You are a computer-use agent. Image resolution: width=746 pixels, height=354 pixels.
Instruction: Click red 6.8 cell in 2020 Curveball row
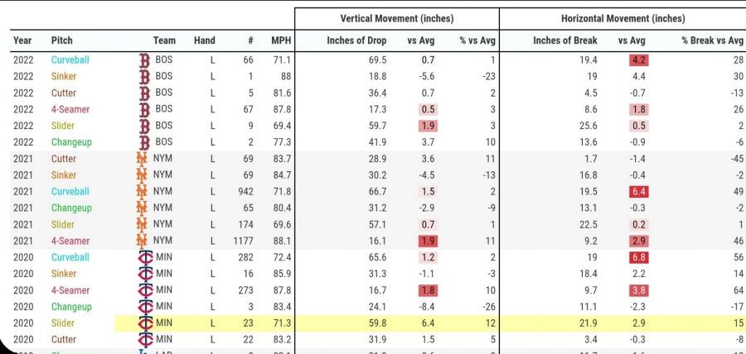(637, 257)
